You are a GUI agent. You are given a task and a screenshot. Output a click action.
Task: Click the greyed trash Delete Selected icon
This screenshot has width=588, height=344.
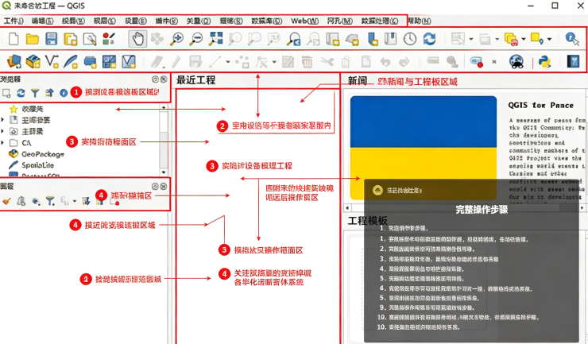click(308, 61)
